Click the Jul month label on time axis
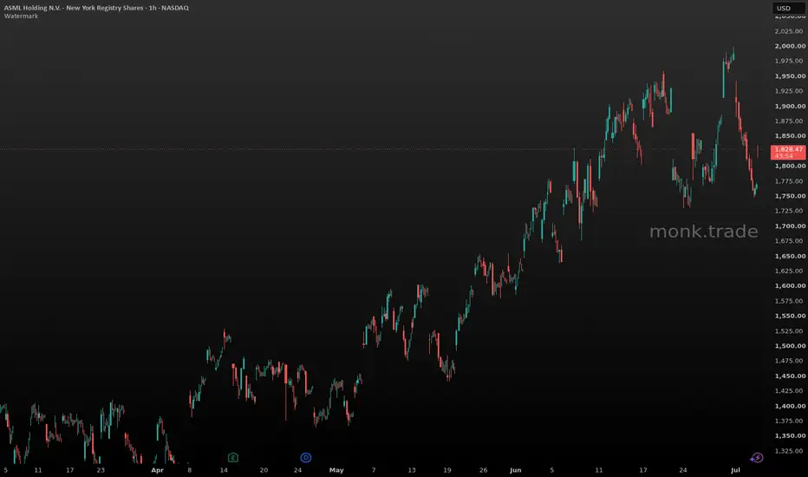 click(x=735, y=470)
